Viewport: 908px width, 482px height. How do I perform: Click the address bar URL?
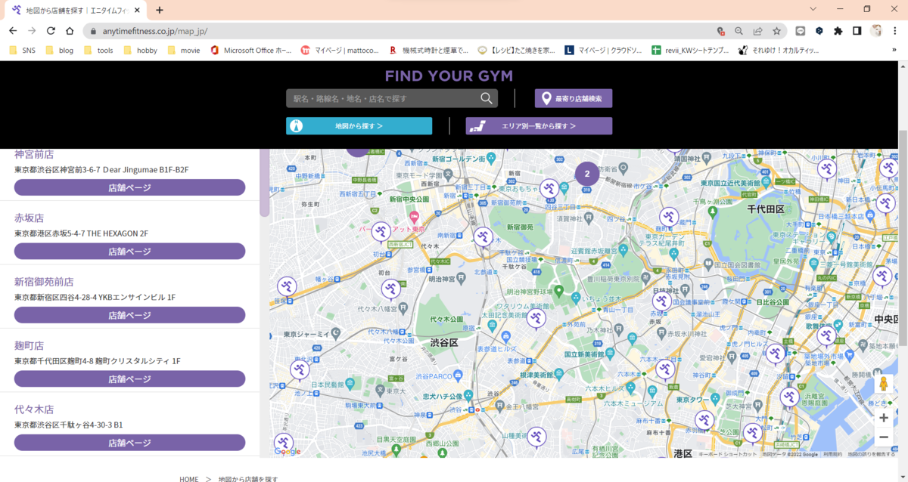point(155,31)
